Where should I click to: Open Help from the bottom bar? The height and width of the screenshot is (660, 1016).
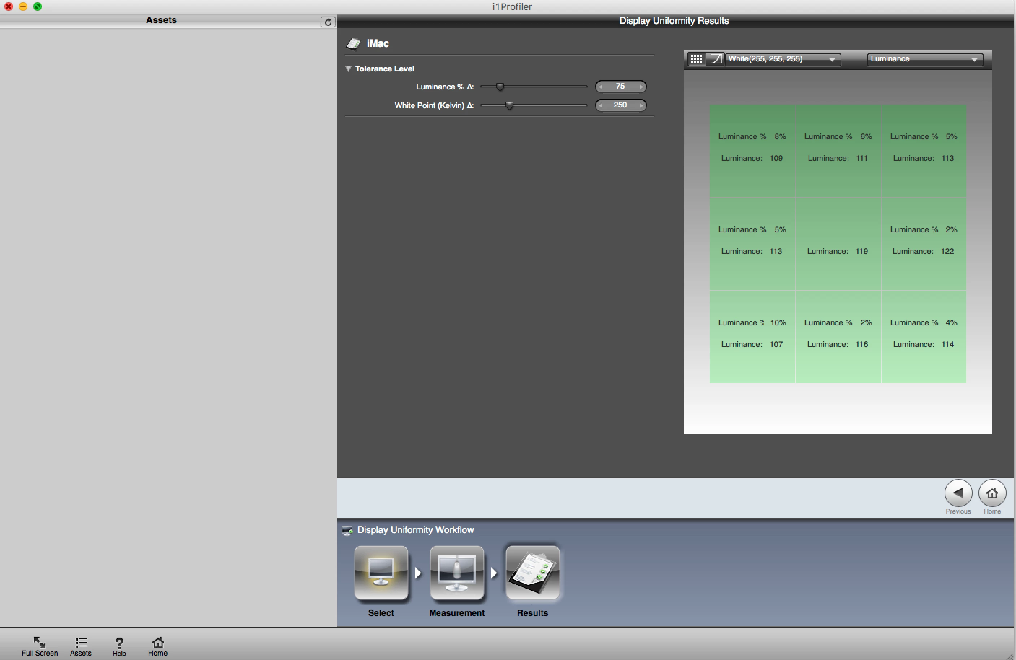(x=119, y=646)
